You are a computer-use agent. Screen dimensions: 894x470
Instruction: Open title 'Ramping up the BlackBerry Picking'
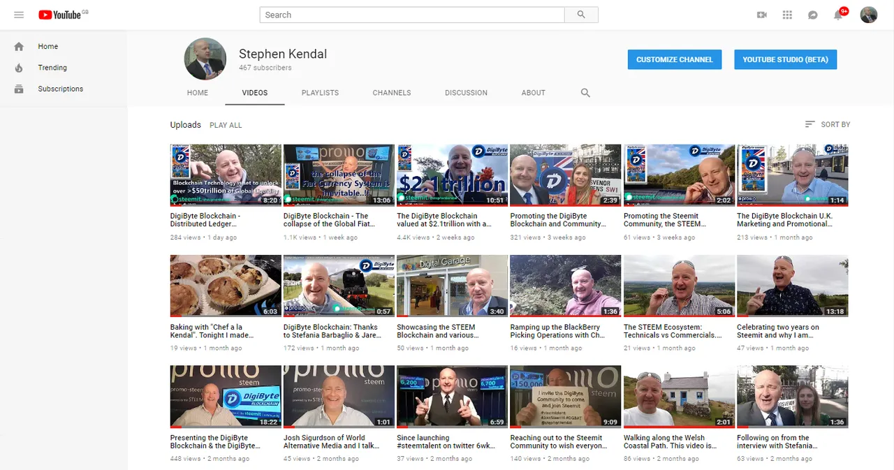[x=557, y=331]
